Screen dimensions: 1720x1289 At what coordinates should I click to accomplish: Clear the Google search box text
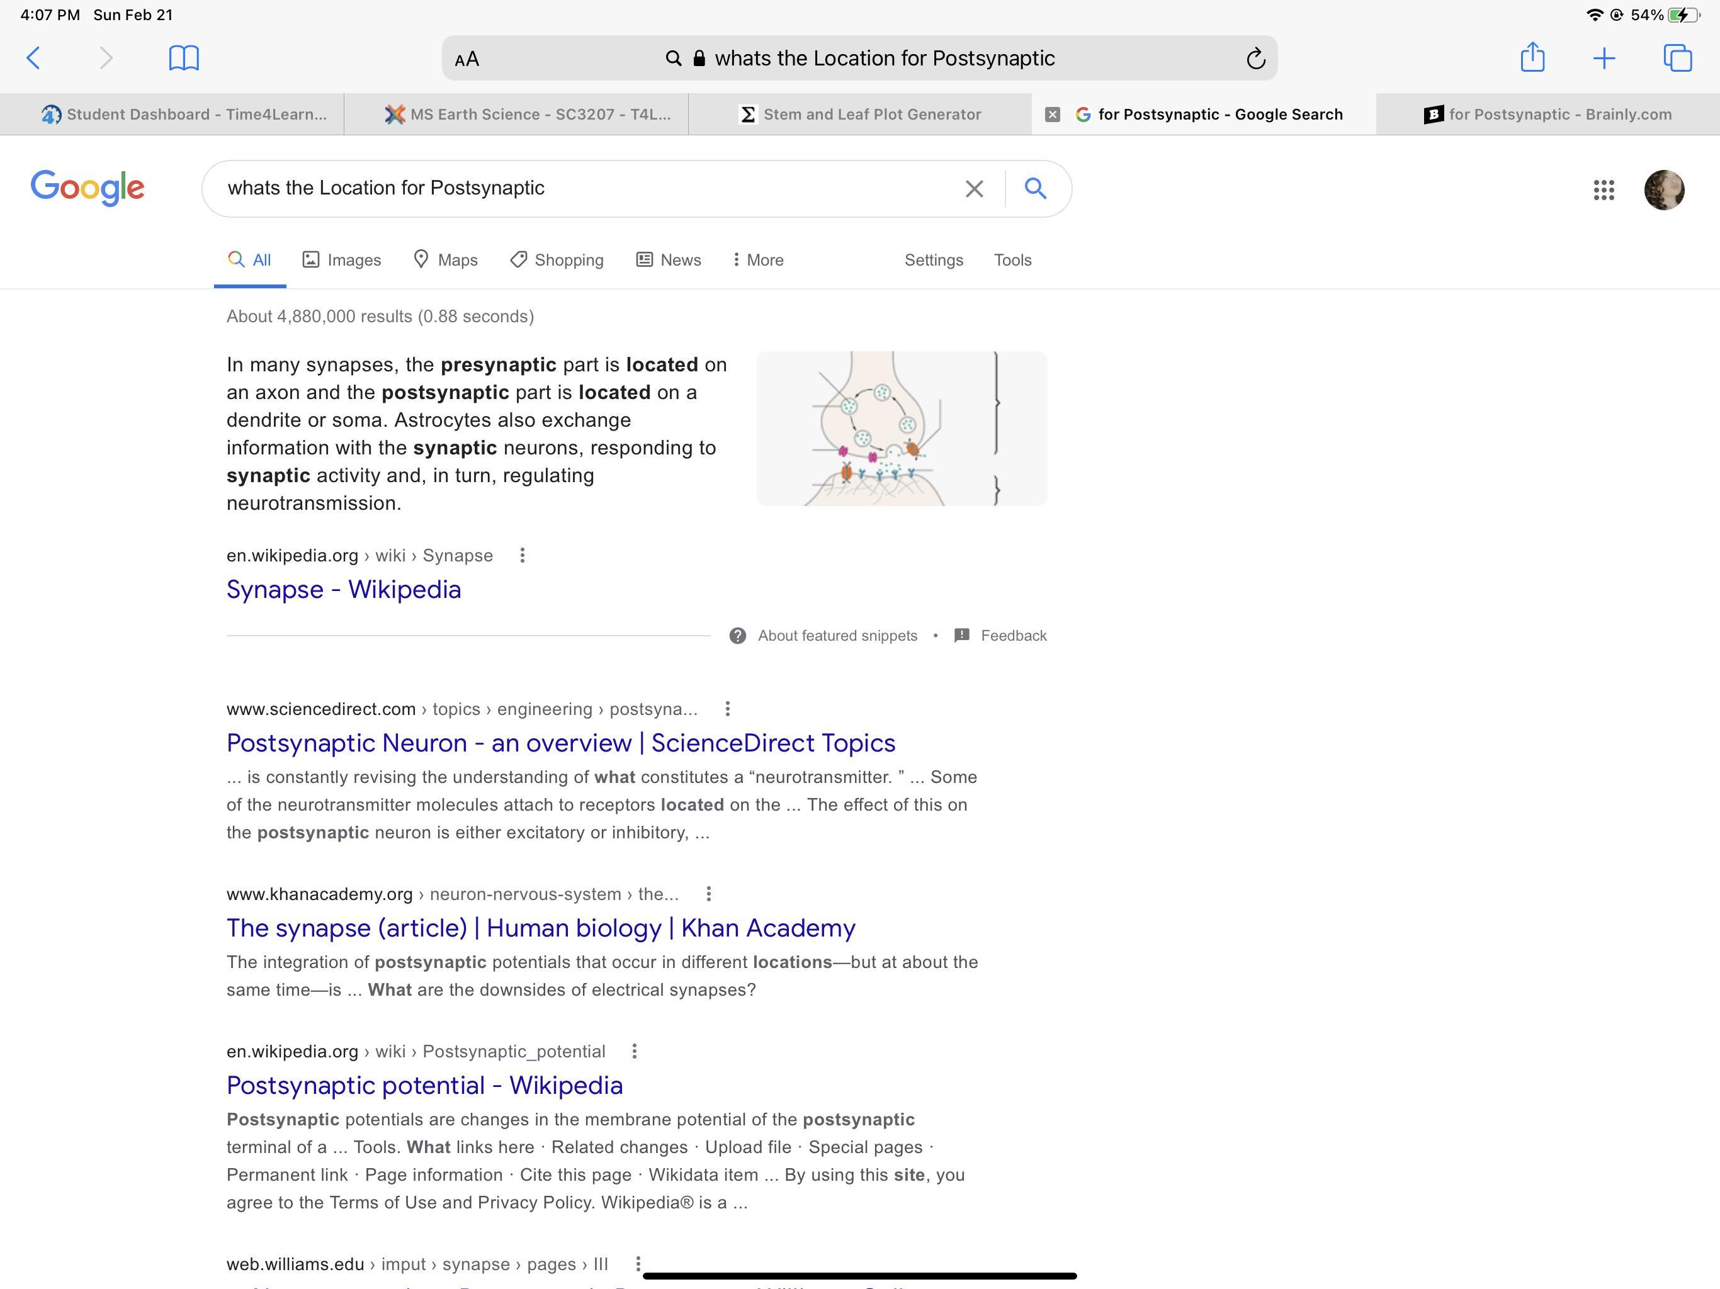973,189
